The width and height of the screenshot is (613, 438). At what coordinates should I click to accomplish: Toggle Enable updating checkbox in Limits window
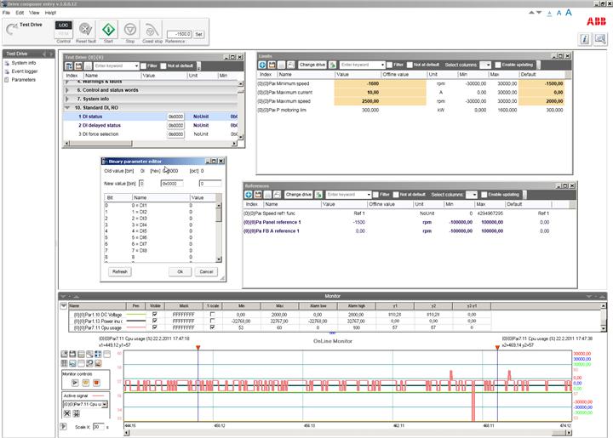[498, 65]
